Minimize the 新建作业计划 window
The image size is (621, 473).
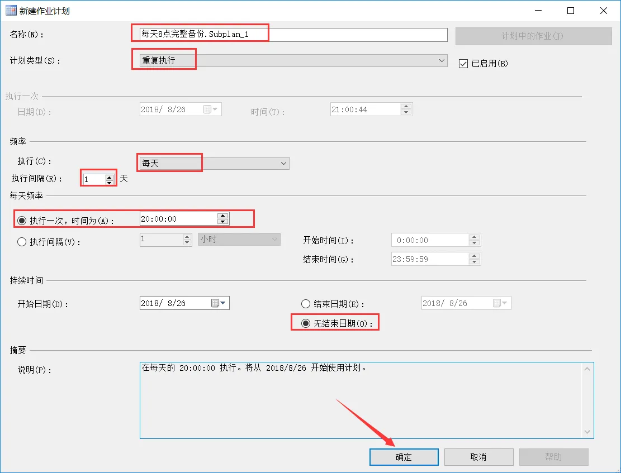tap(538, 11)
